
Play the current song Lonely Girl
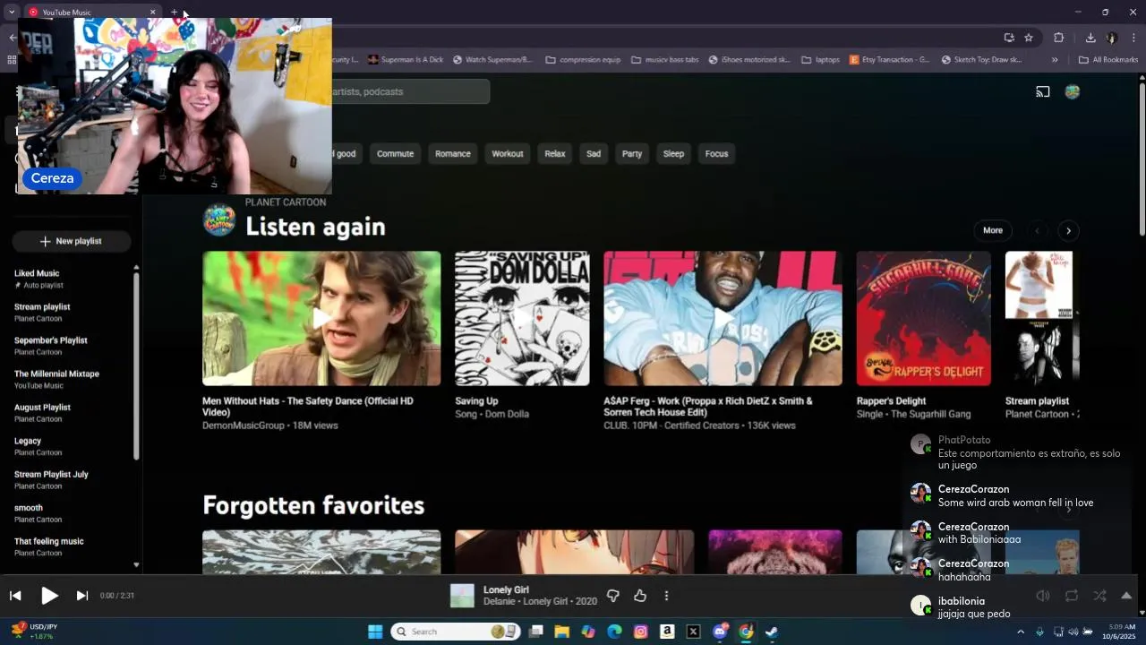pos(49,595)
